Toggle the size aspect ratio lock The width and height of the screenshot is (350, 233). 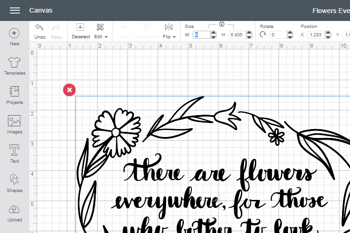click(222, 24)
